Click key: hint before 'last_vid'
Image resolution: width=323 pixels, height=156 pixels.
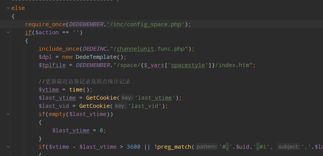(x=120, y=106)
